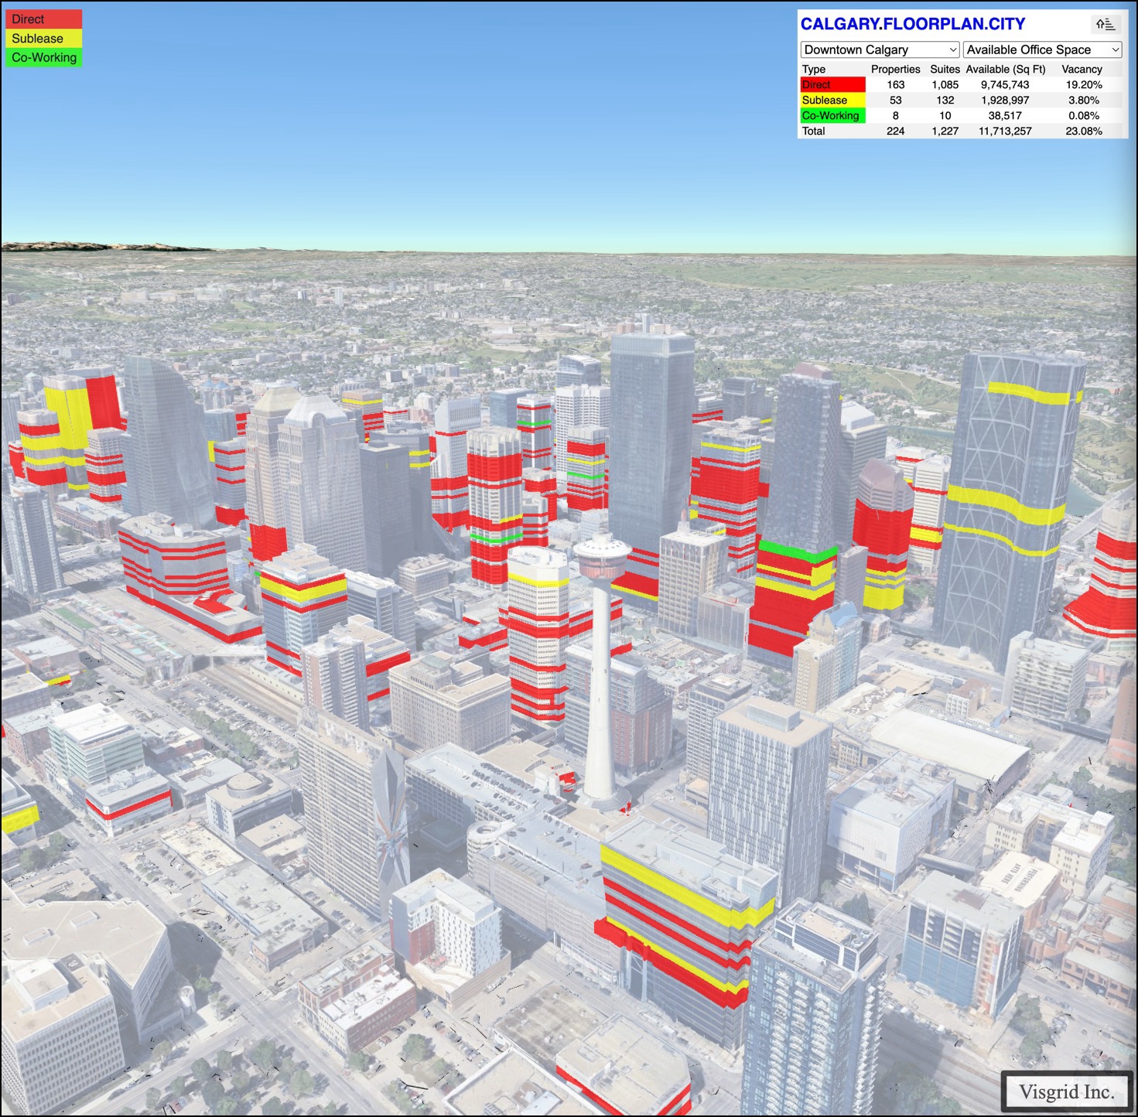Image resolution: width=1138 pixels, height=1117 pixels.
Task: Click the total available value 11,713,257
Action: [x=1005, y=132]
